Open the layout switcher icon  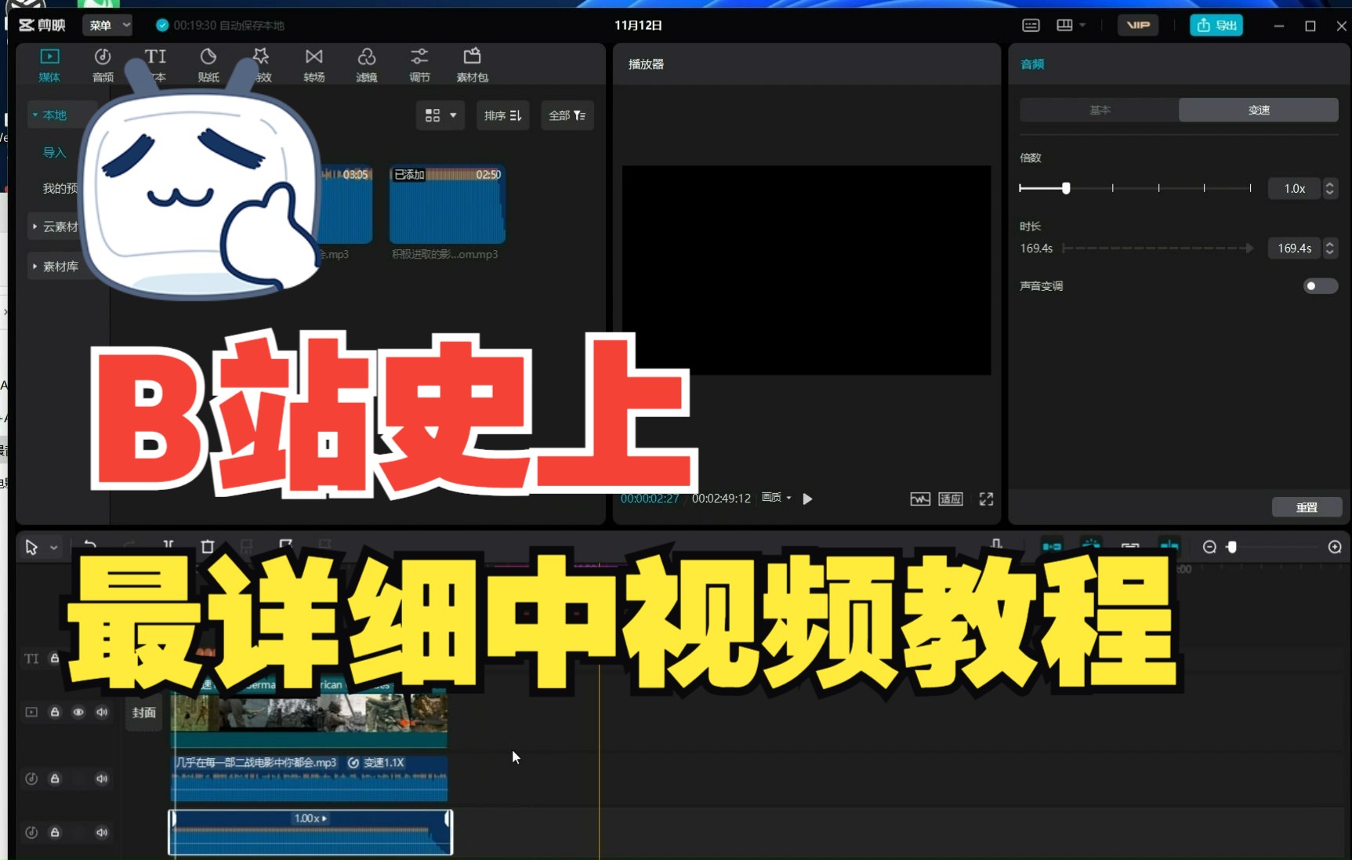(1064, 25)
